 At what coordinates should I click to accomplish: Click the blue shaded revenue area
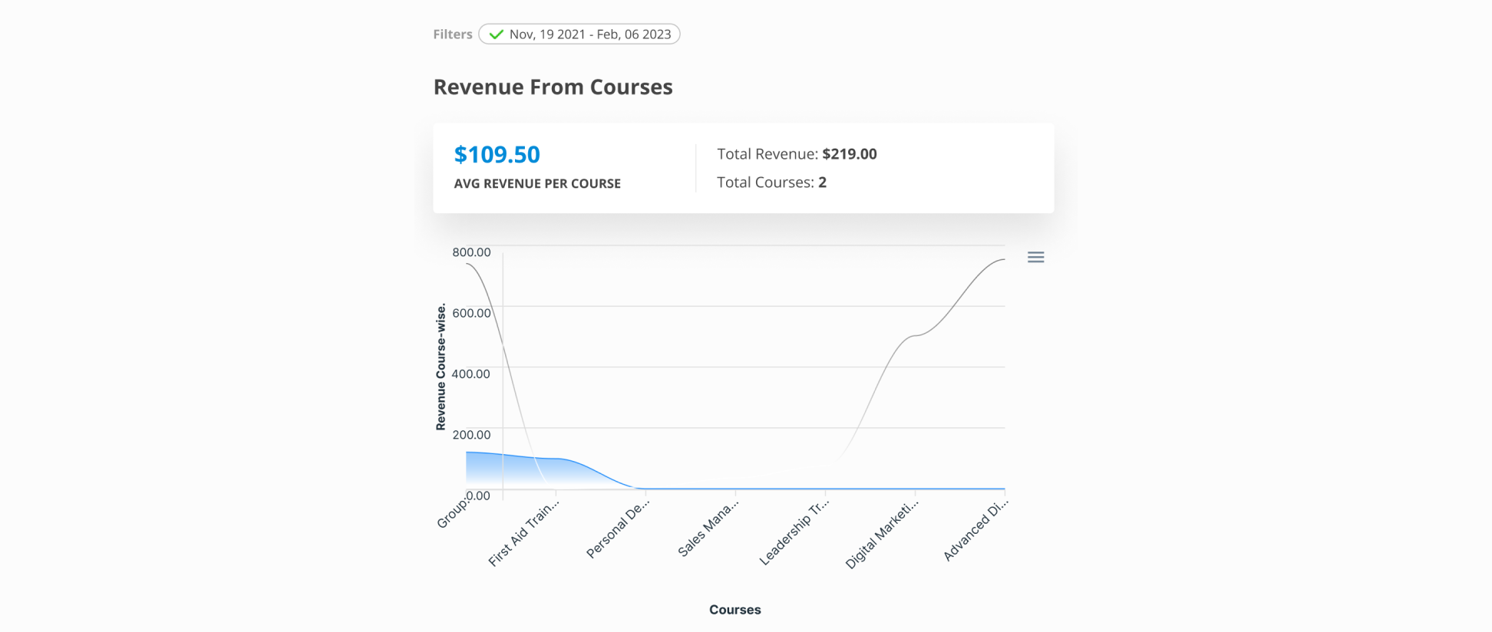pos(522,471)
